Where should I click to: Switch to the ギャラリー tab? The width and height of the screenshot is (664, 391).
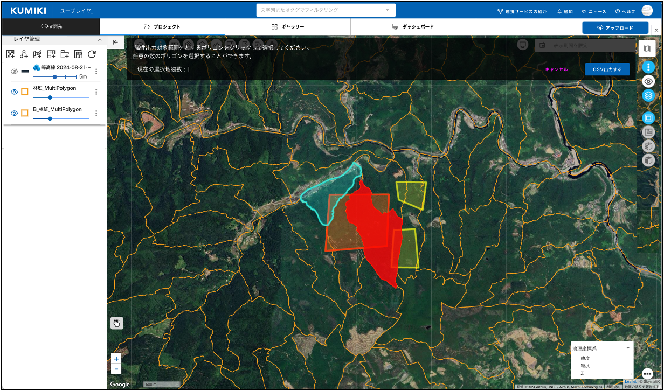(x=288, y=27)
